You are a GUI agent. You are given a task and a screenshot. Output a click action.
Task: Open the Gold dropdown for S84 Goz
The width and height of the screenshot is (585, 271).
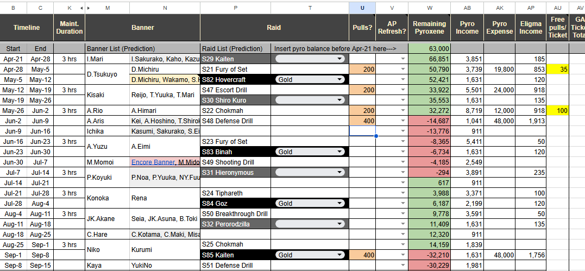click(x=310, y=204)
